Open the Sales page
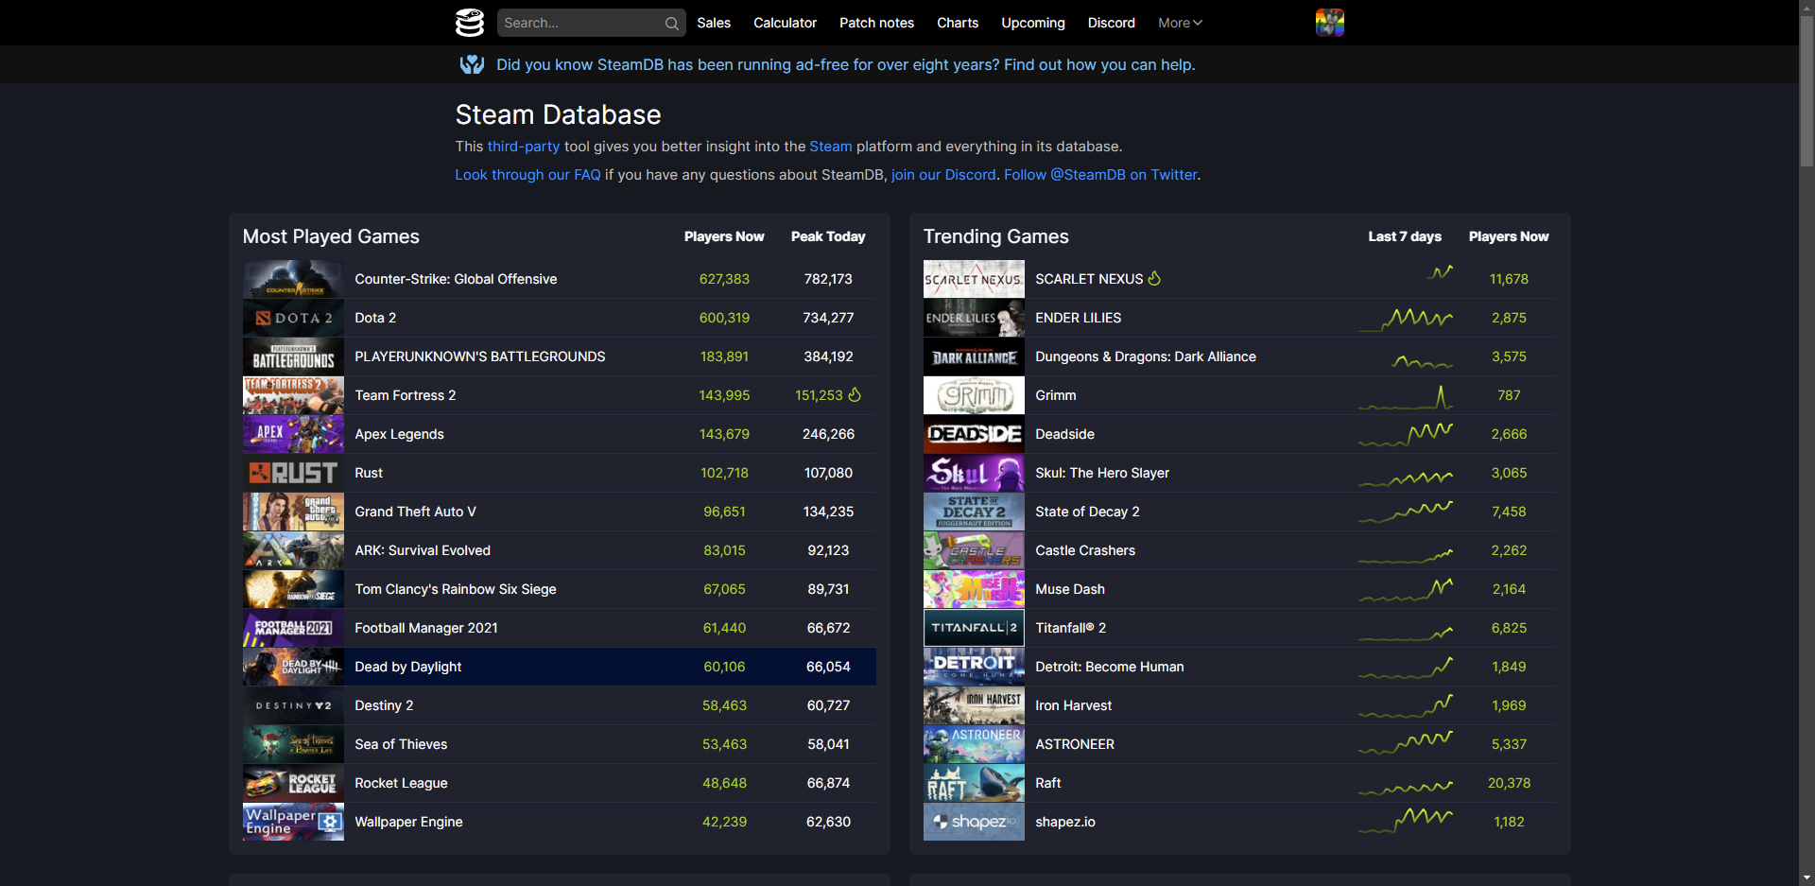Screen dimensions: 1815x886 714,23
